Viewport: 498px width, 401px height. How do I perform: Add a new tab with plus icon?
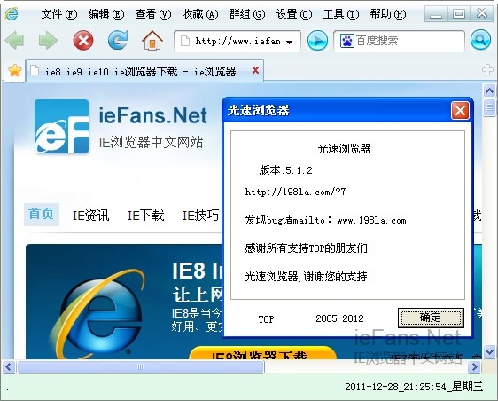point(487,69)
